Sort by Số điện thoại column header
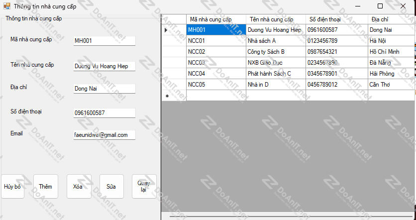Viewport: 416px width, 220px height. pyautogui.click(x=336, y=19)
